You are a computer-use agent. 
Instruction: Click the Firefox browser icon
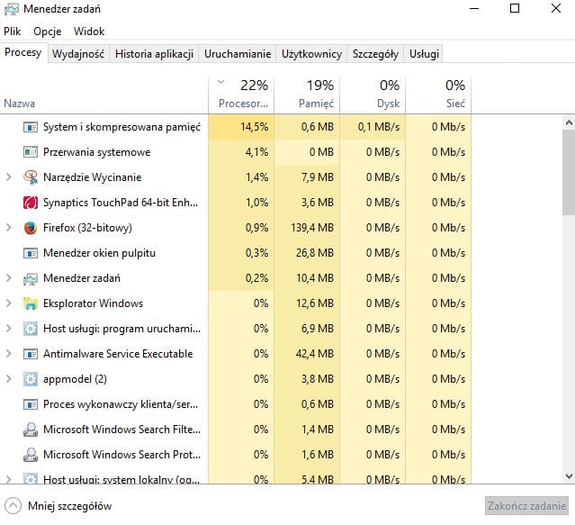[x=30, y=228]
